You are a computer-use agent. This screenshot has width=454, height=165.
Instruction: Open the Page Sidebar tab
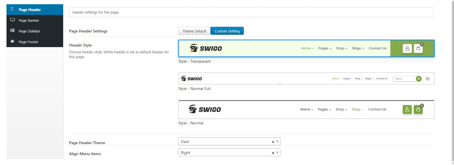point(29,31)
